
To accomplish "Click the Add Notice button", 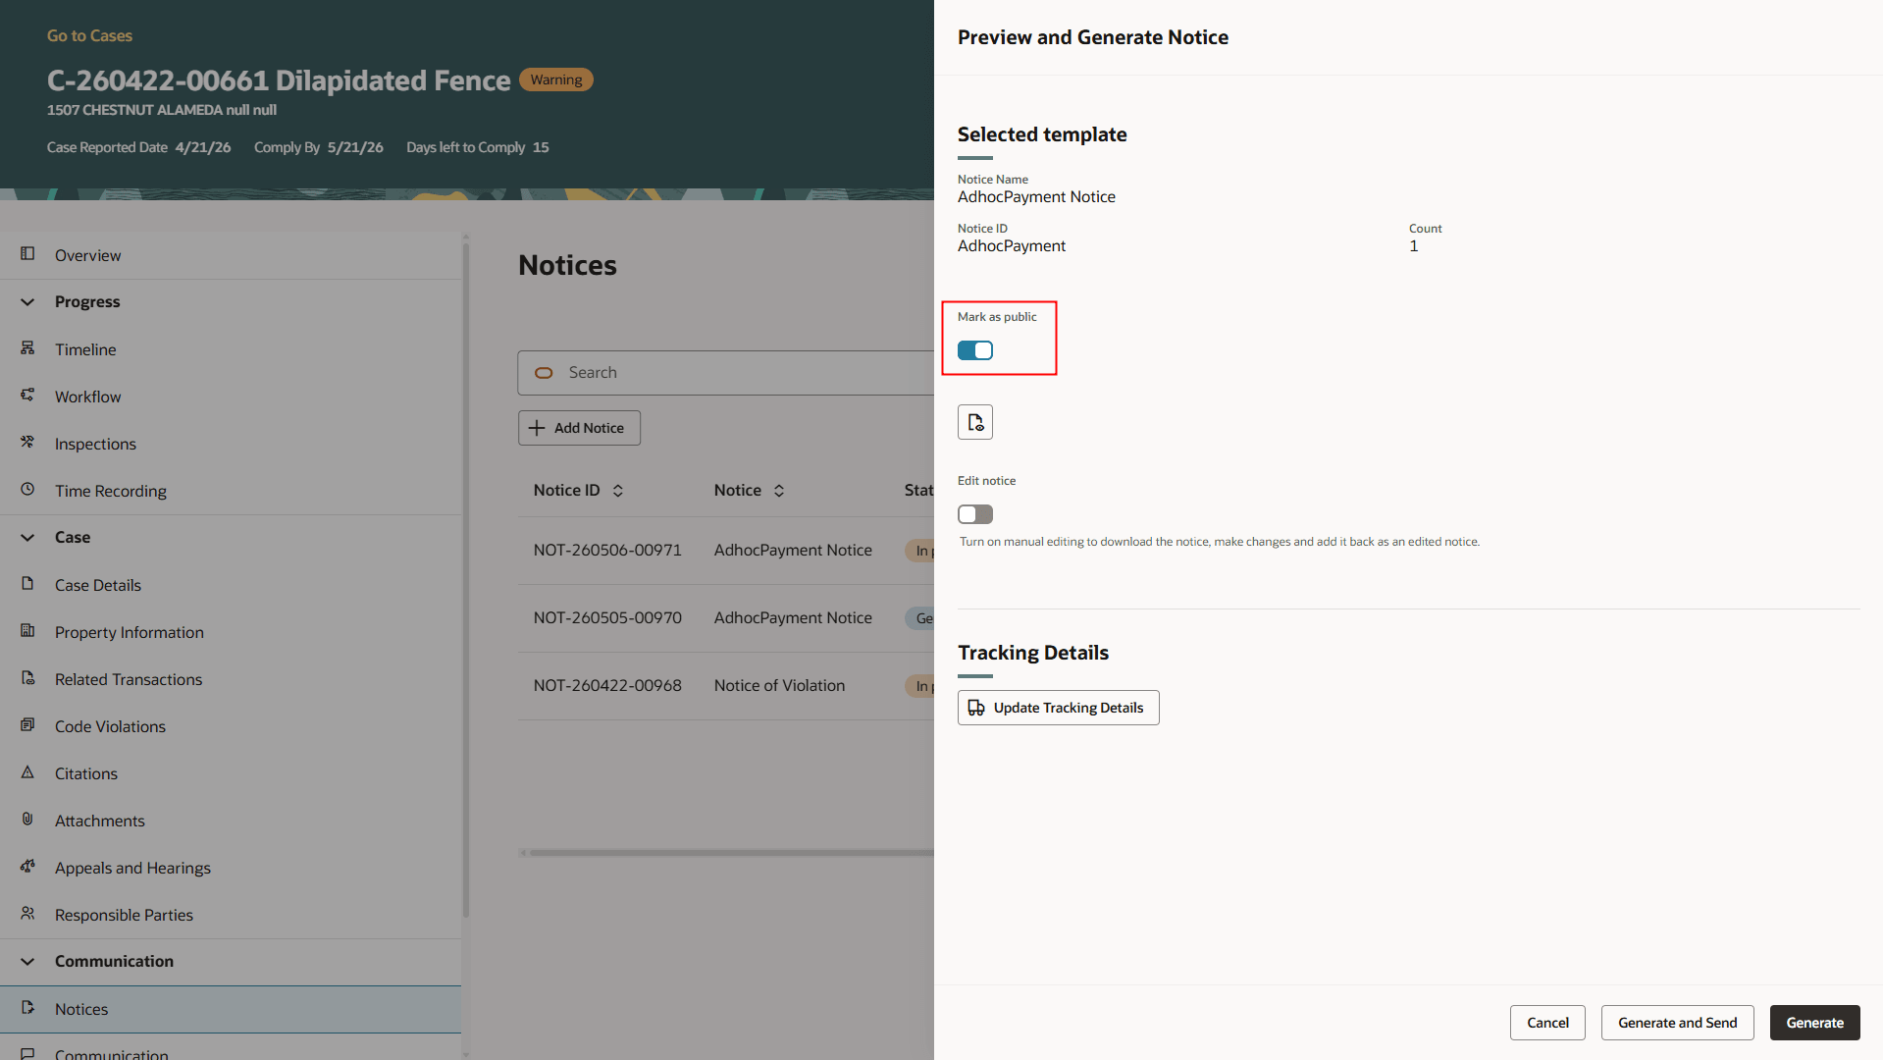I will [579, 428].
